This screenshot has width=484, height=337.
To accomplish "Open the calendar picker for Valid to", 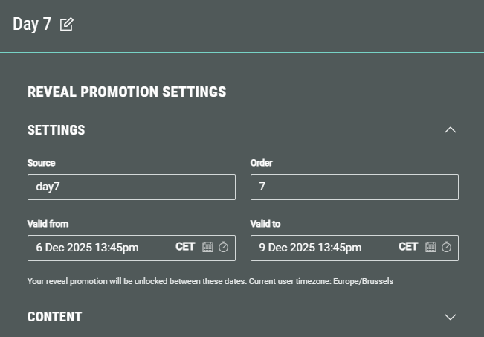I will tap(430, 247).
